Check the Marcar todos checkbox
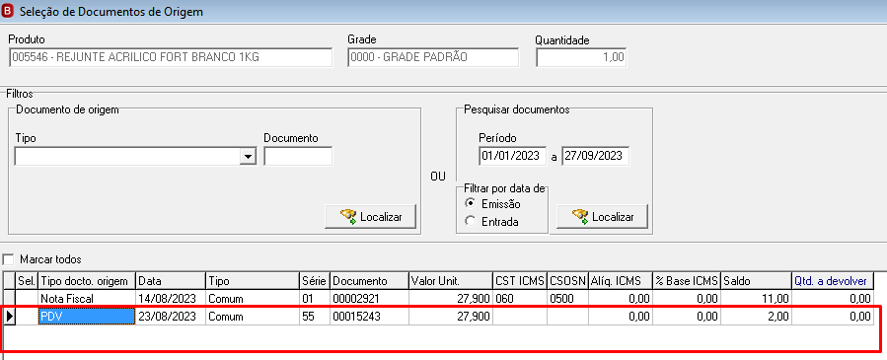The height and width of the screenshot is (360, 887). tap(8, 260)
